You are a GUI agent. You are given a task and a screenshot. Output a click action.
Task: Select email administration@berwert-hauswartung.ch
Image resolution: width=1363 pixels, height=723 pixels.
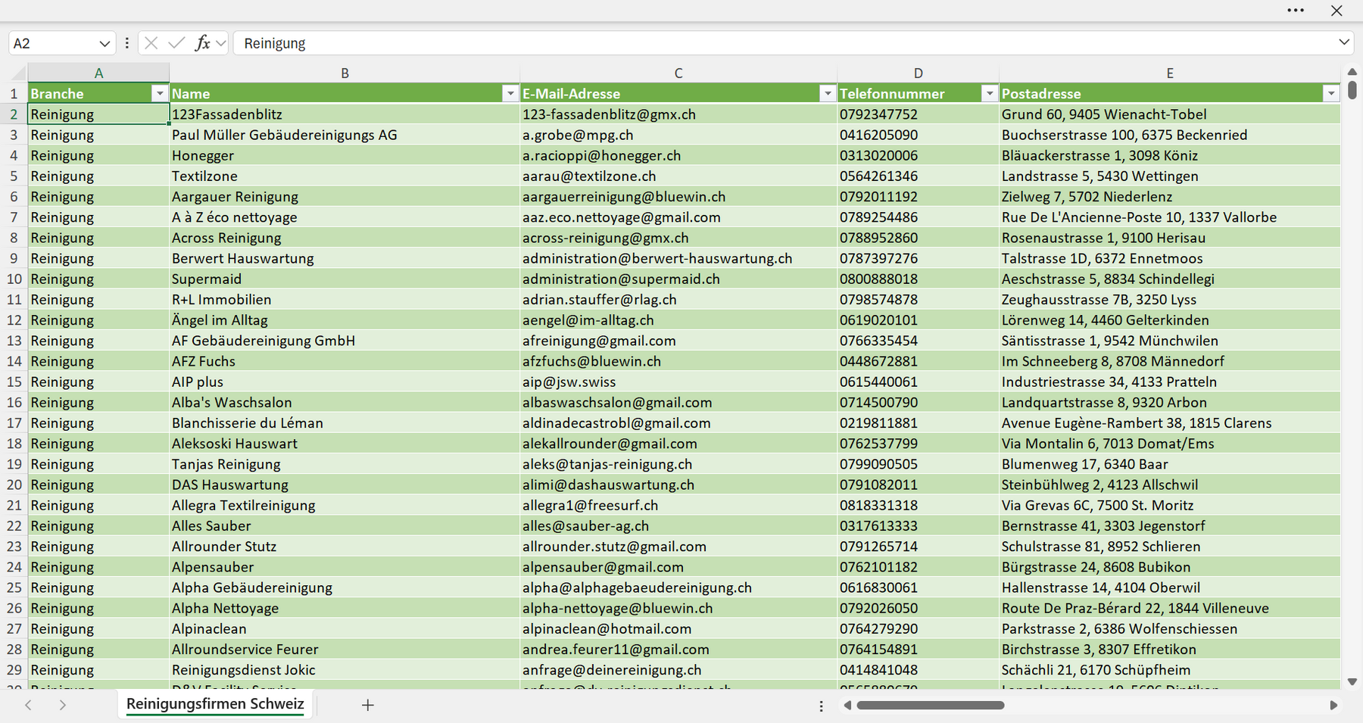(678, 258)
